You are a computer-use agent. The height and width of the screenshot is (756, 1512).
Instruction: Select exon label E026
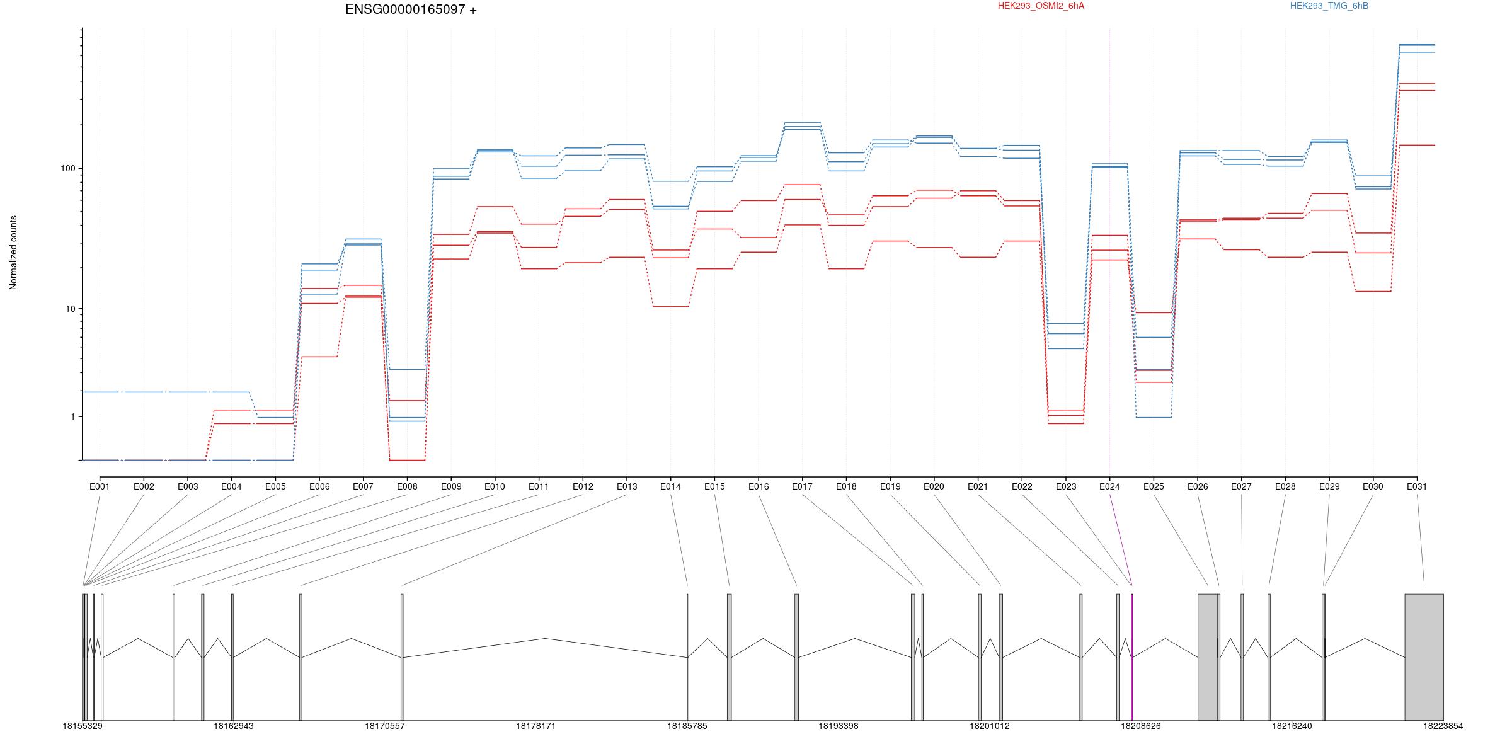coord(1198,486)
